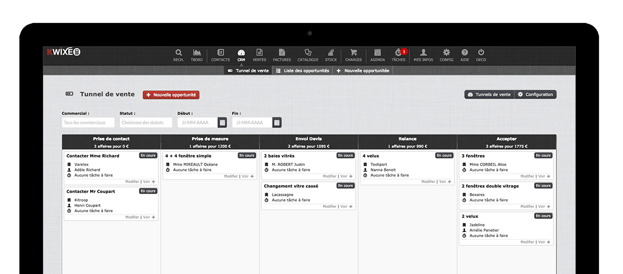Click the Kwixeo logo
The image size is (623, 274).
point(63,52)
